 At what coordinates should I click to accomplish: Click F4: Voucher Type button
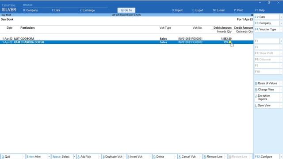point(267,29)
